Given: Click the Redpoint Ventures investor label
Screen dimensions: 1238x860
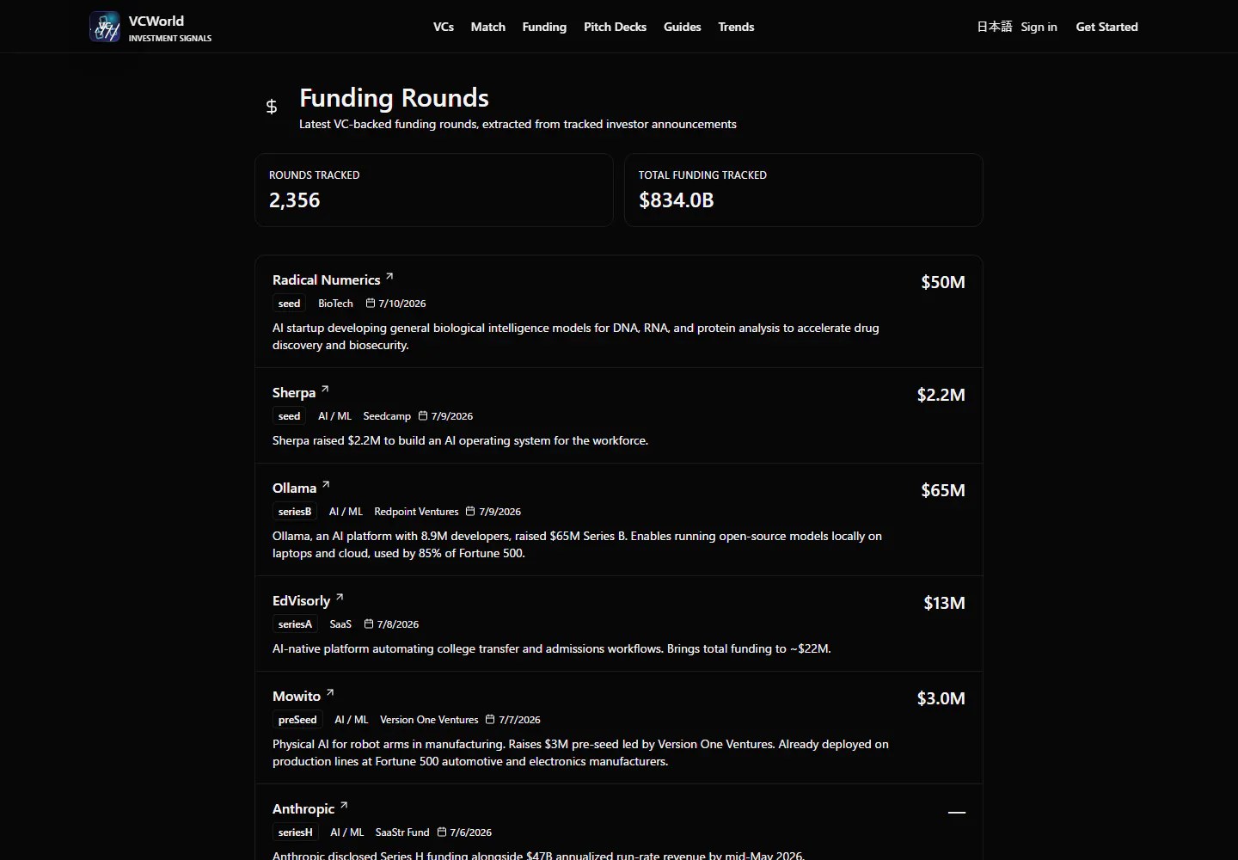Looking at the screenshot, I should 416,512.
